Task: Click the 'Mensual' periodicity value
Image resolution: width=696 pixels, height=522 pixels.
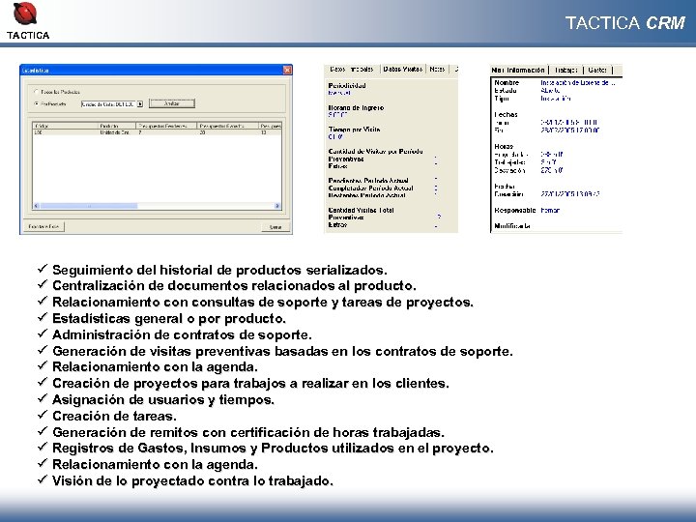Action: click(x=339, y=93)
